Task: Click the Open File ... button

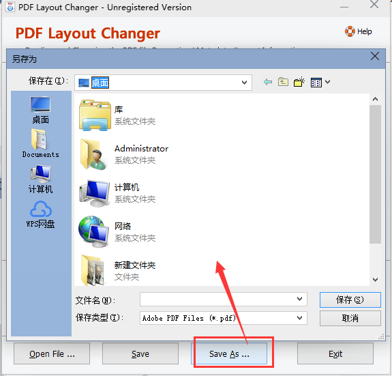Action: (52, 353)
